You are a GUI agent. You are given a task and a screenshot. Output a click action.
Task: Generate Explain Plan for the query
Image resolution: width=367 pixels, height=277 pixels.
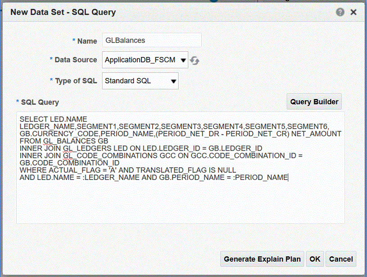click(x=262, y=259)
